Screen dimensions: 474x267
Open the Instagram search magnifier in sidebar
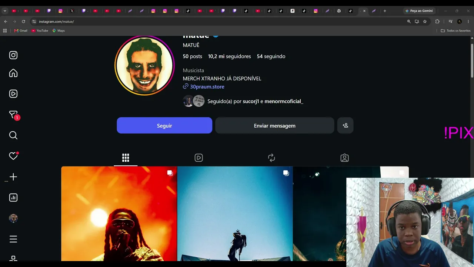(13, 135)
